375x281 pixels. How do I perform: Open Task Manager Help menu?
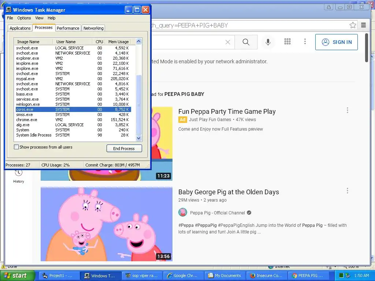pos(51,18)
